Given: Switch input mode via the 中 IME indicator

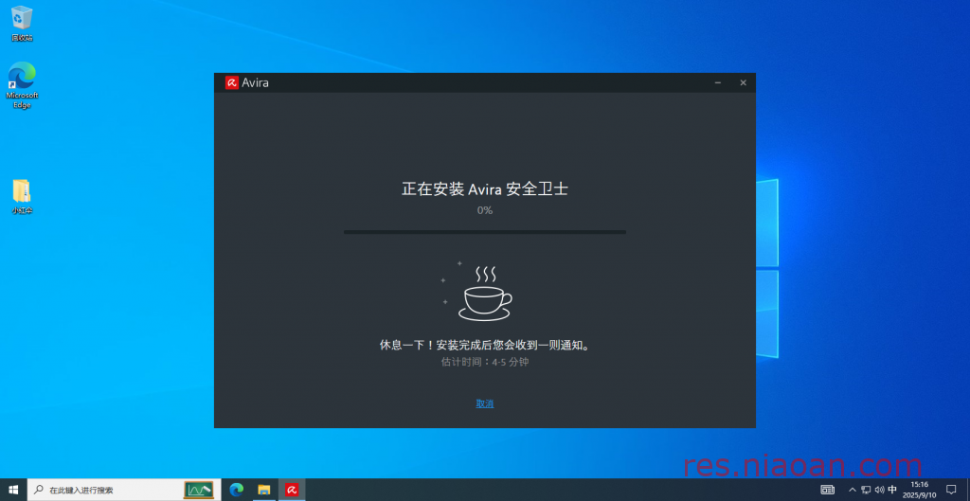Looking at the screenshot, I should click(892, 490).
